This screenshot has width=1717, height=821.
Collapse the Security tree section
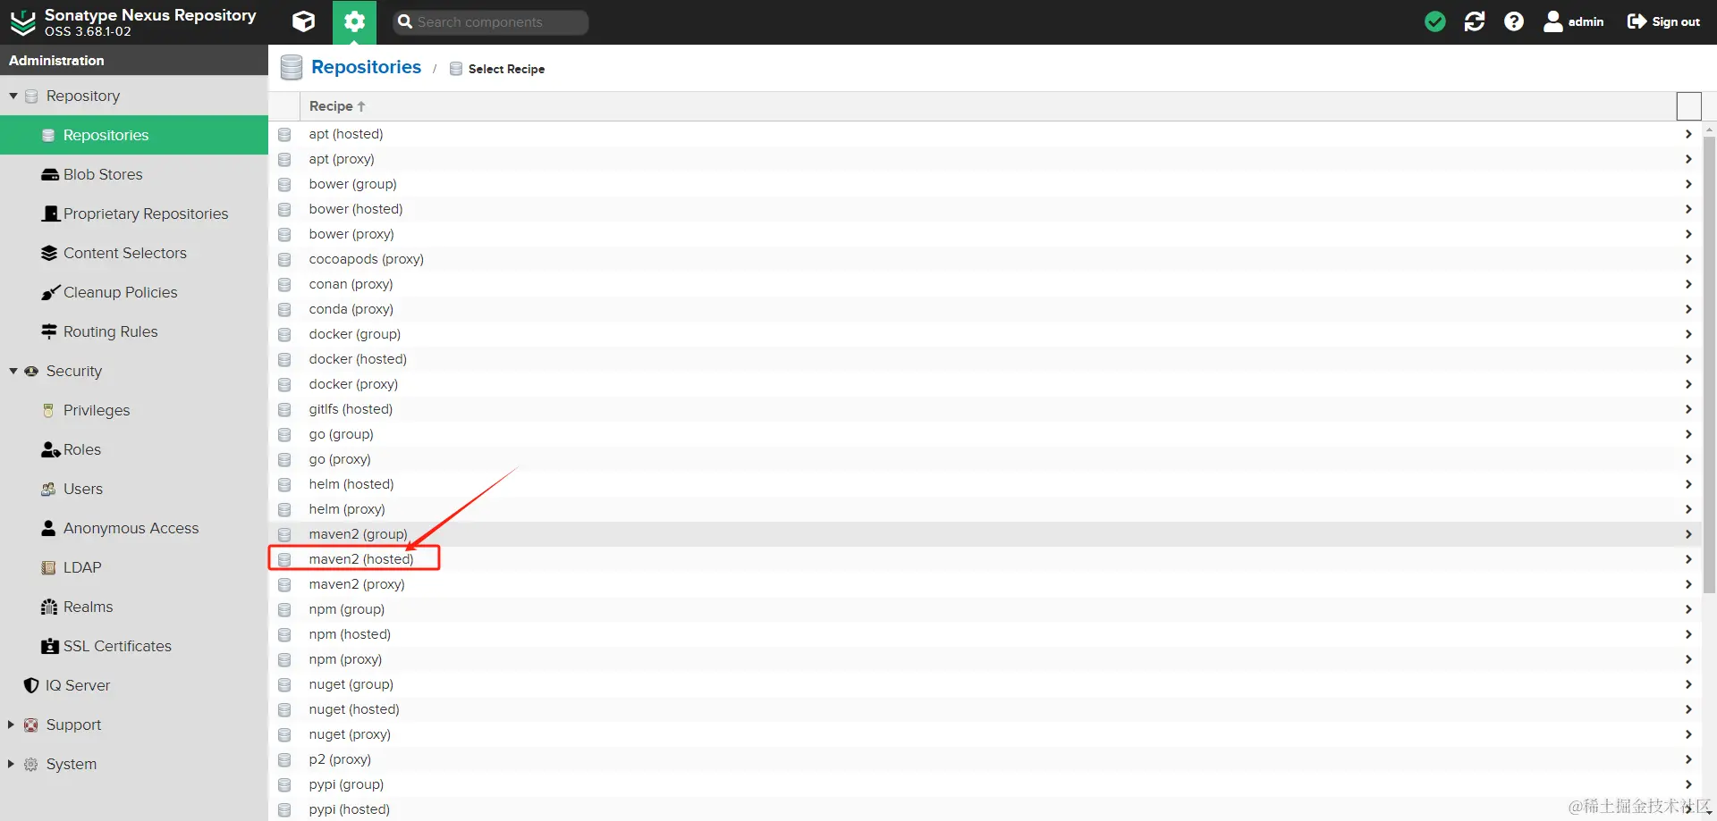coord(13,371)
